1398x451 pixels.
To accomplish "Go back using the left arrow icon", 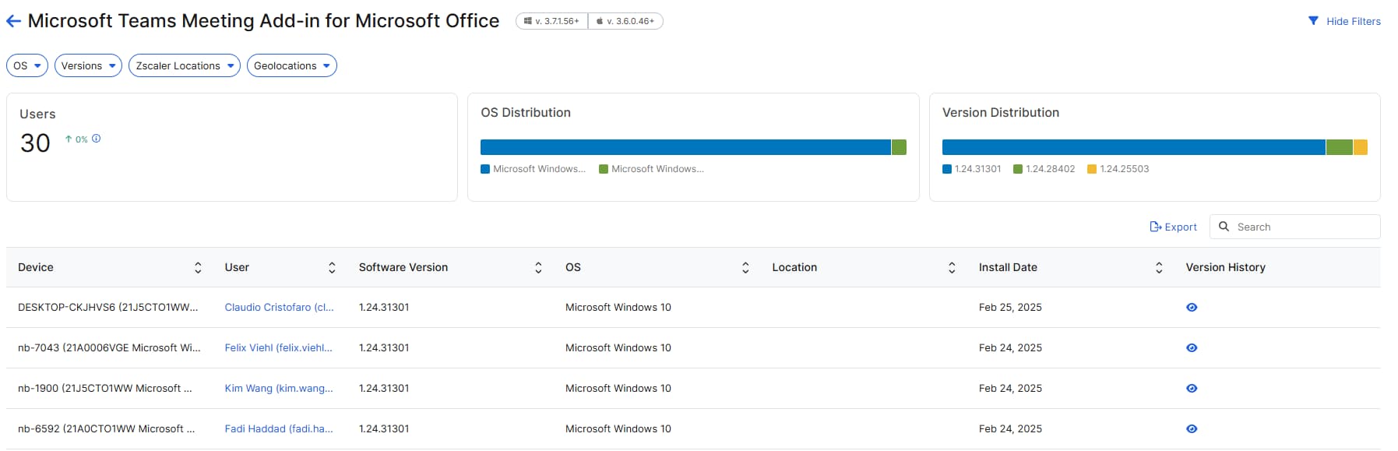I will pyautogui.click(x=13, y=21).
